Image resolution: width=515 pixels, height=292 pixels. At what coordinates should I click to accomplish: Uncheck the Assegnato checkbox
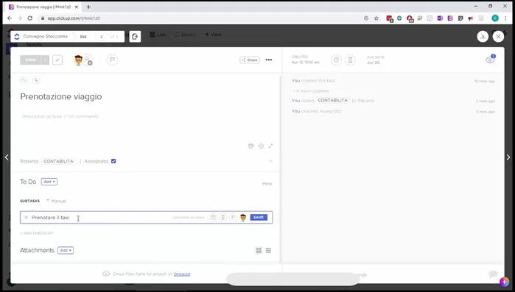113,161
